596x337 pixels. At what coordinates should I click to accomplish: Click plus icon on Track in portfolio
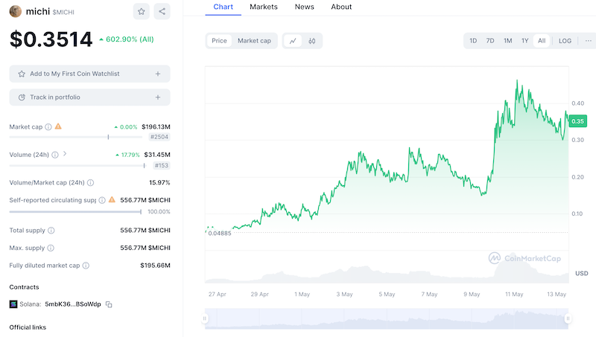[158, 97]
